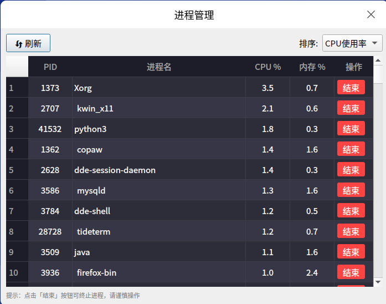386x304 pixels.
Task: Click PID 41532 cell
Action: (50, 129)
